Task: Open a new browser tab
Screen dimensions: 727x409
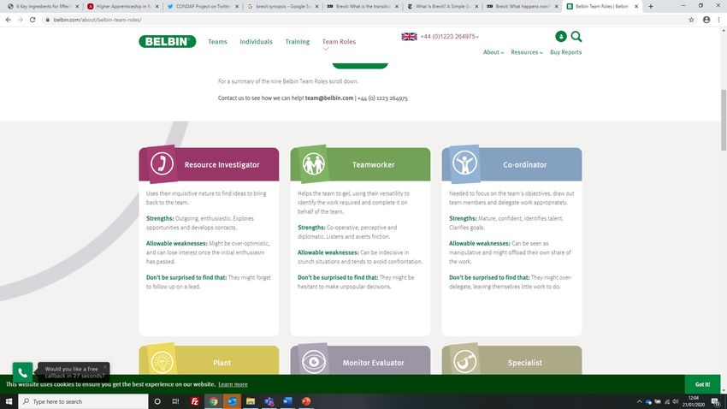Action: pyautogui.click(x=651, y=7)
